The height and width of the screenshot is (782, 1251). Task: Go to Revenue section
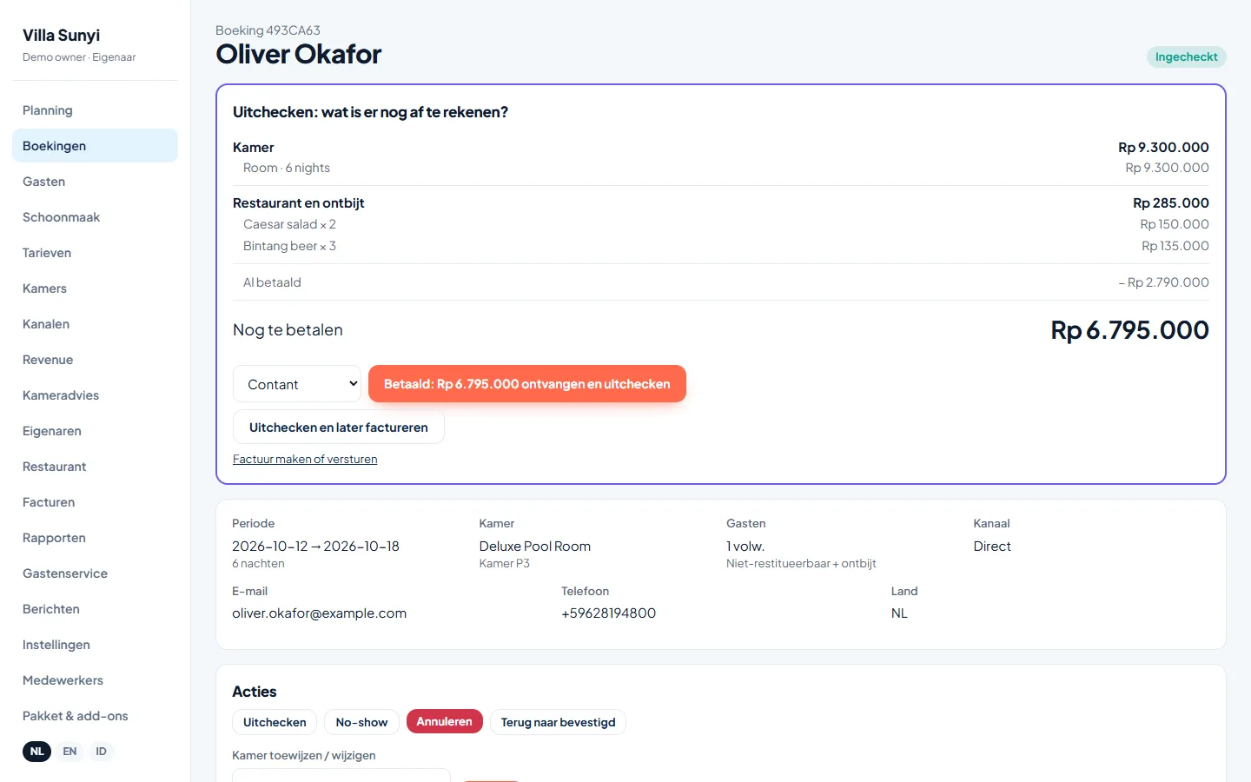pyautogui.click(x=95, y=360)
